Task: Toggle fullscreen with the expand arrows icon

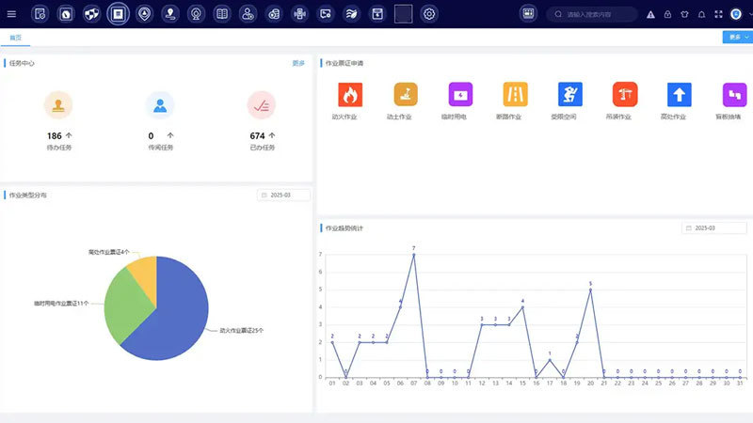Action: point(718,14)
